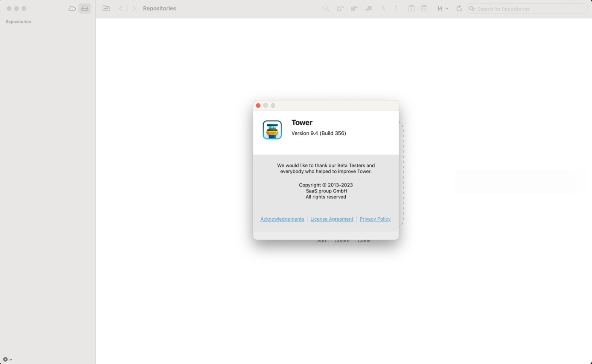
Task: Click the Add button in main window
Action: (x=322, y=241)
